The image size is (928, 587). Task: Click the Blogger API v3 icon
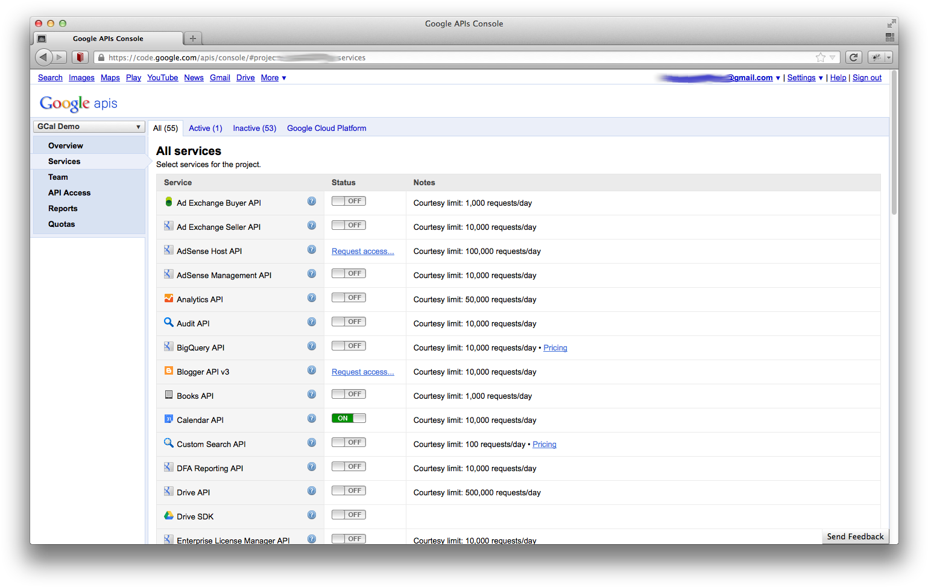[x=168, y=370]
